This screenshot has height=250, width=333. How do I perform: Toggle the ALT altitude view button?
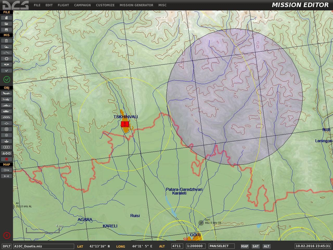tap(267, 246)
